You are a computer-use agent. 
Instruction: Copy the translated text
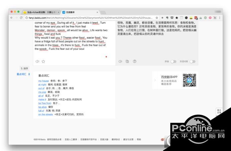(127, 61)
